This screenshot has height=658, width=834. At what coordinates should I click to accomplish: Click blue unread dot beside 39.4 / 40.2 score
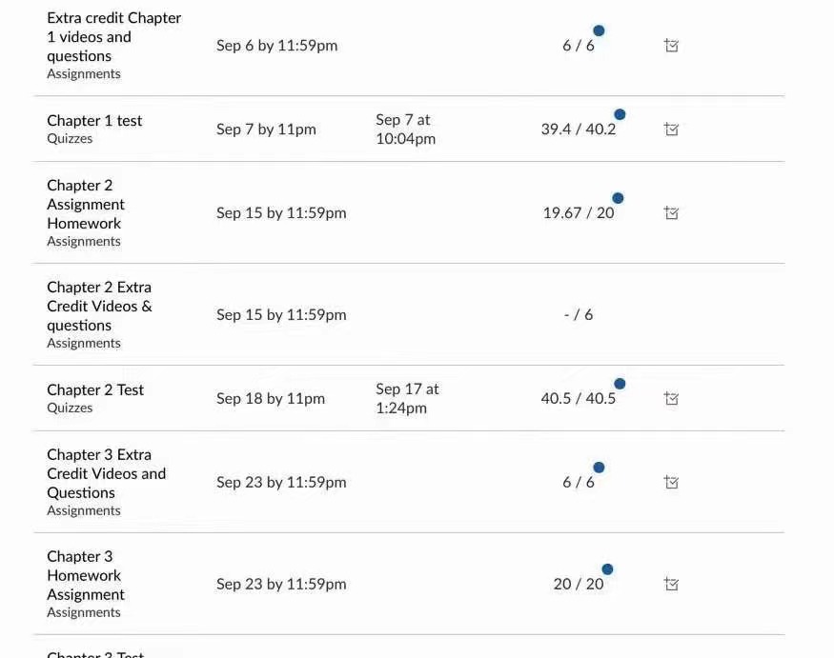coord(620,115)
